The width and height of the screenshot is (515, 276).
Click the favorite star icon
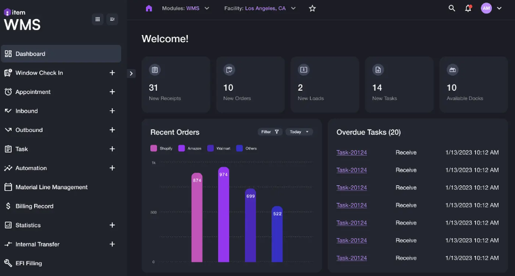point(312,8)
